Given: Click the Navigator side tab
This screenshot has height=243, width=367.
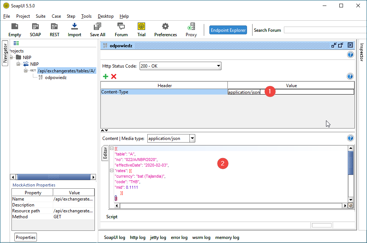Looking at the screenshot, I should 5,53.
